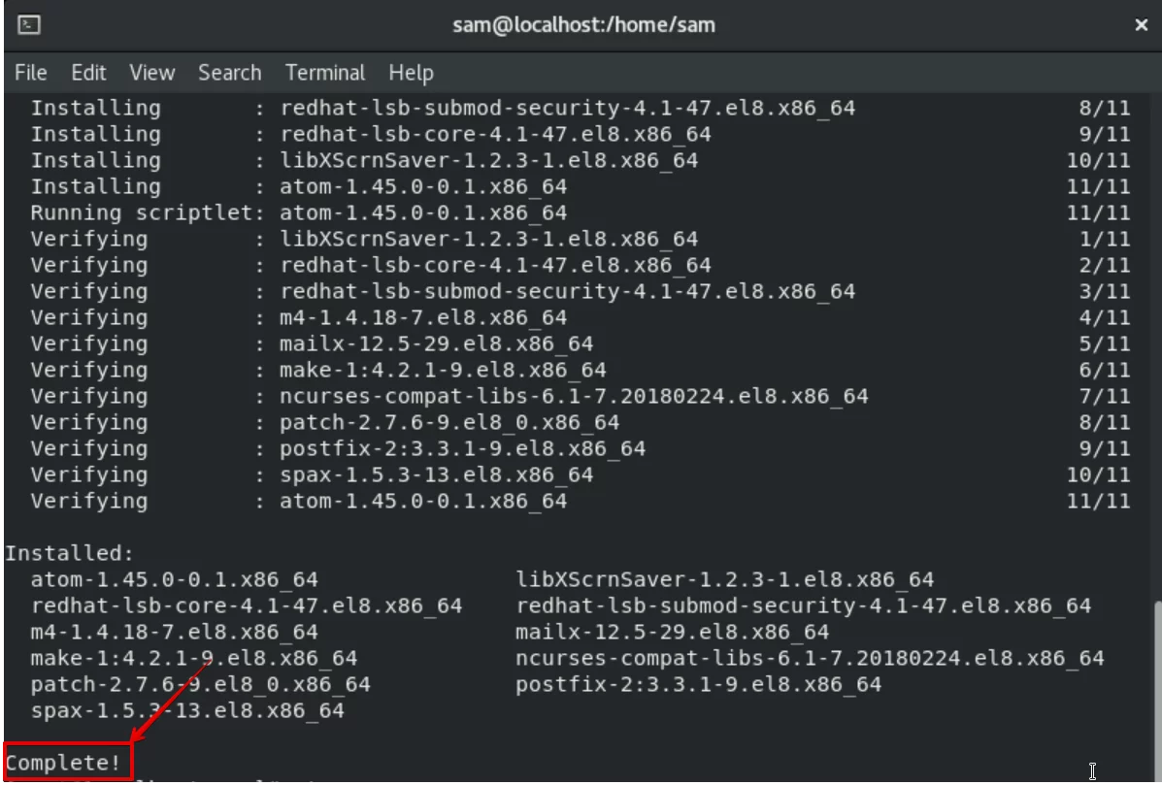Click the Running scriptlet line
Screen dimensions: 1162x785
[x=581, y=213]
